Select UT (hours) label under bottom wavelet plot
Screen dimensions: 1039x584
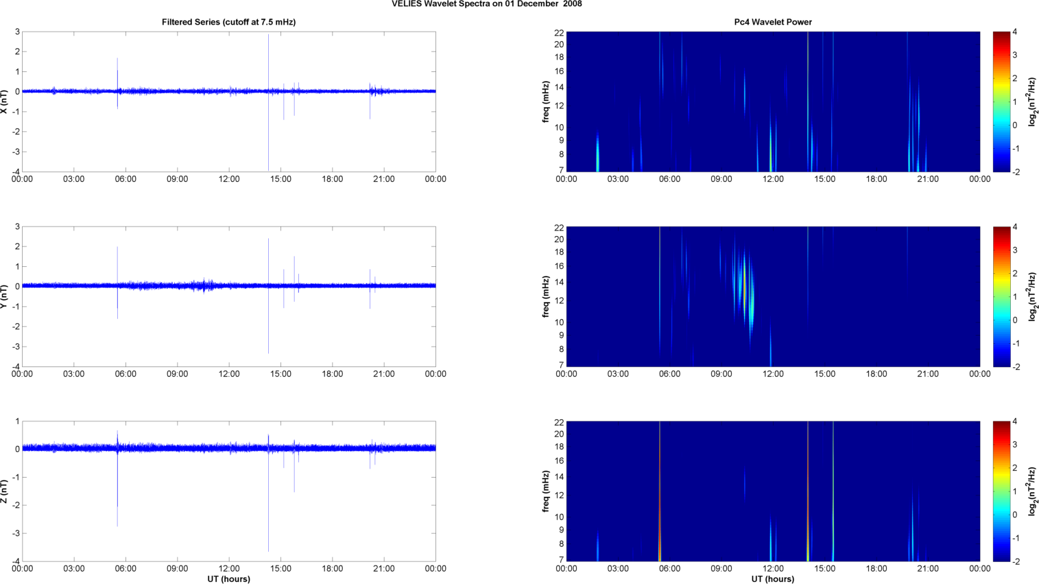pos(772,579)
